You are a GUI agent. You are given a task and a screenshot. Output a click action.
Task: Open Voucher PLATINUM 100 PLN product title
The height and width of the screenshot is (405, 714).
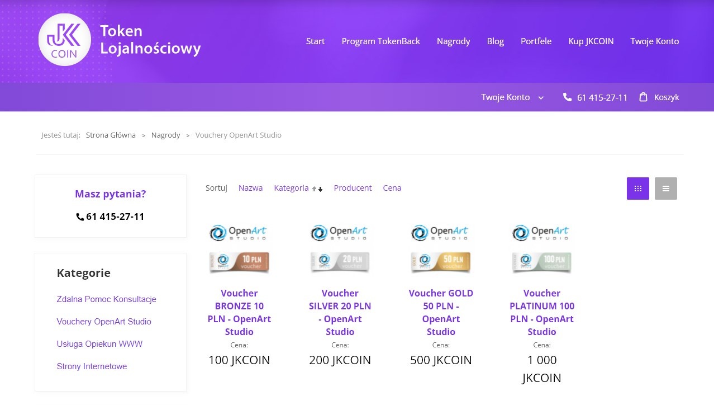point(542,312)
